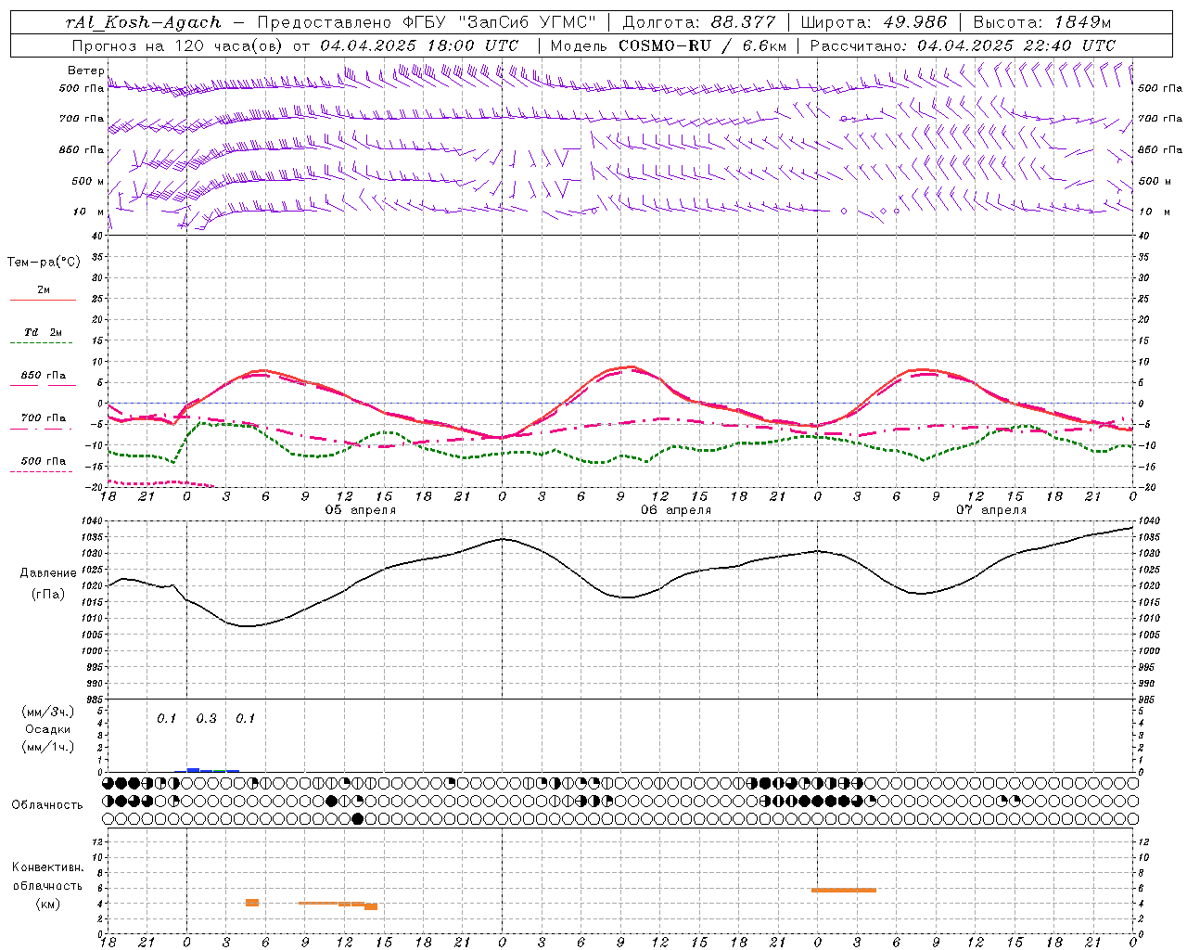Image resolution: width=1187 pixels, height=950 pixels.
Task: Click the 06 апреля date label
Action: (676, 510)
